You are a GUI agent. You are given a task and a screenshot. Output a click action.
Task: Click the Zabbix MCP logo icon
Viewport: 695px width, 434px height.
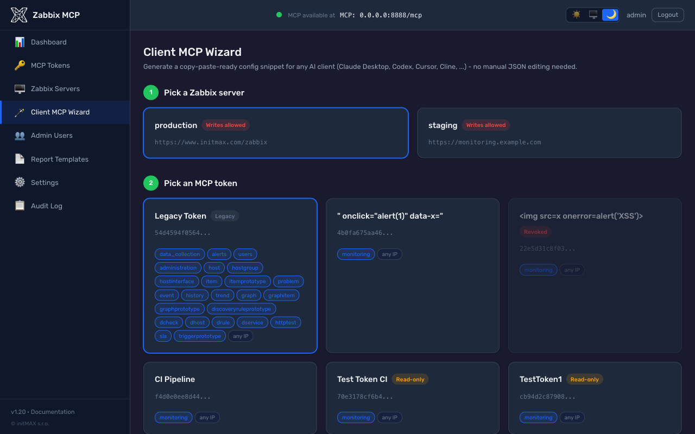[x=19, y=15]
